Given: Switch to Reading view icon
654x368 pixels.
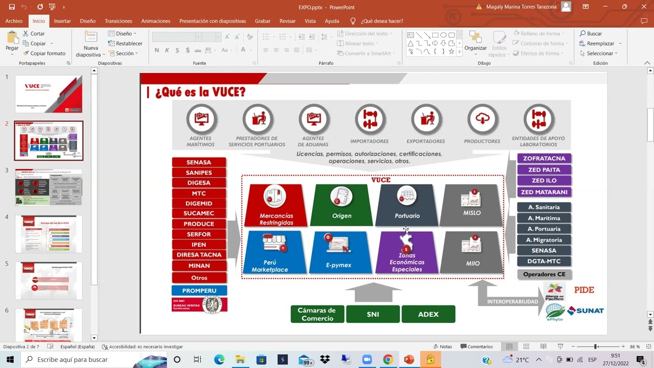Looking at the screenshot, I should click(x=543, y=347).
